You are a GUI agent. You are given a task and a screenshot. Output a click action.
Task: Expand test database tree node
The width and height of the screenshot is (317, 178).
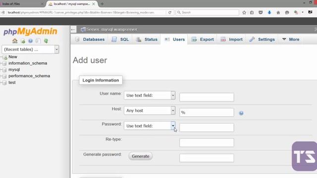(x=1, y=83)
